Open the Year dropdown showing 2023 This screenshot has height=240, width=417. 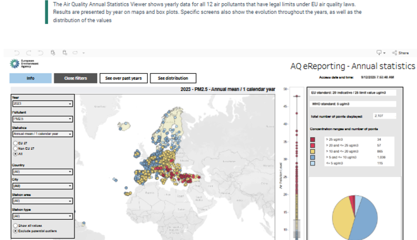(42, 104)
